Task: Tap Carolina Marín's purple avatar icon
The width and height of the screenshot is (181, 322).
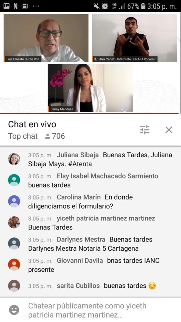Action: tap(14, 201)
